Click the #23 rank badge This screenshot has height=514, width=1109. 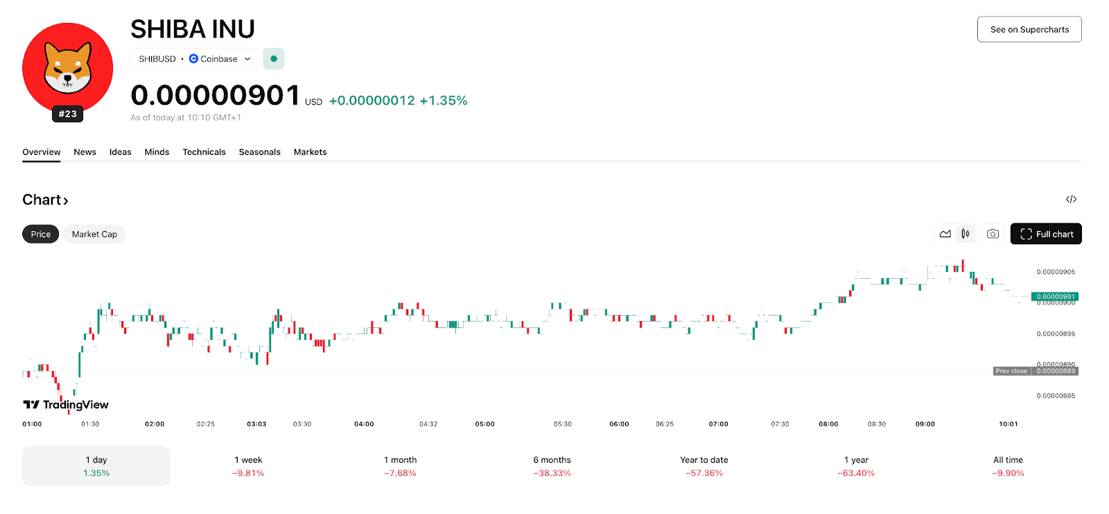pos(67,114)
